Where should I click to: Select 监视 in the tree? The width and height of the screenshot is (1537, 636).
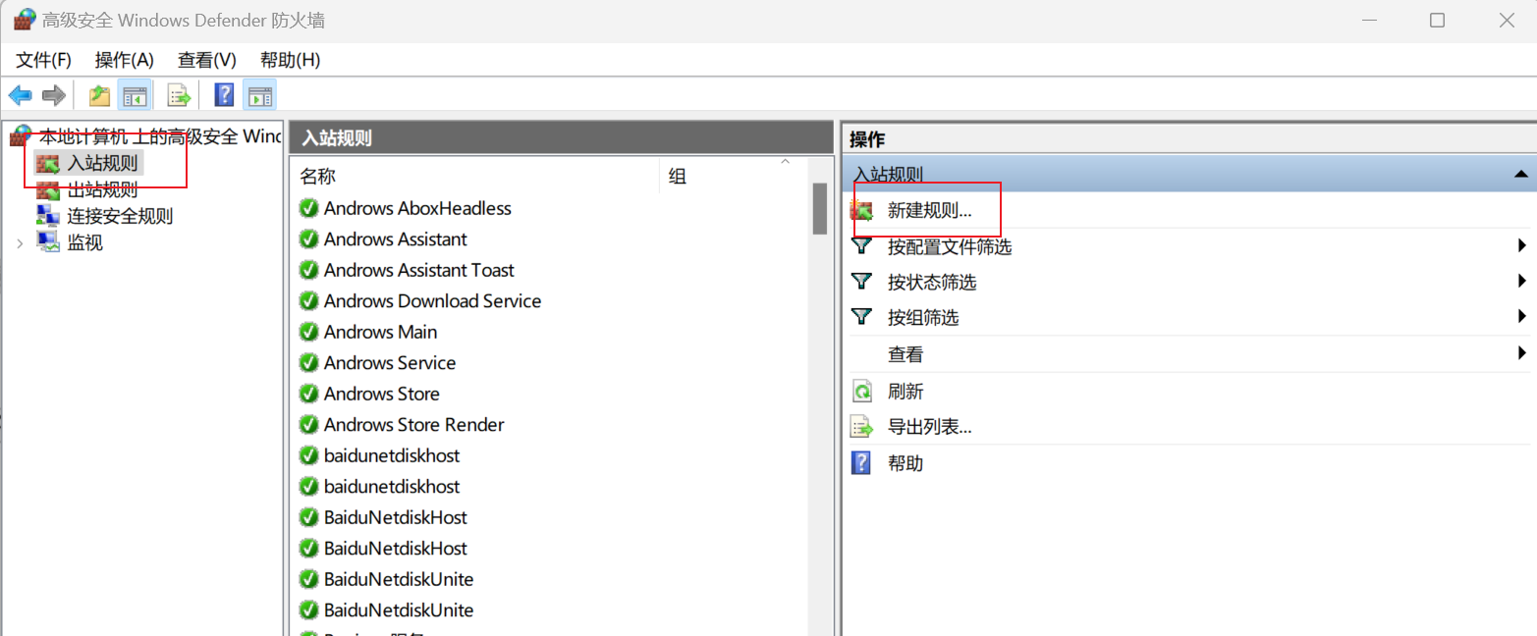coord(84,242)
